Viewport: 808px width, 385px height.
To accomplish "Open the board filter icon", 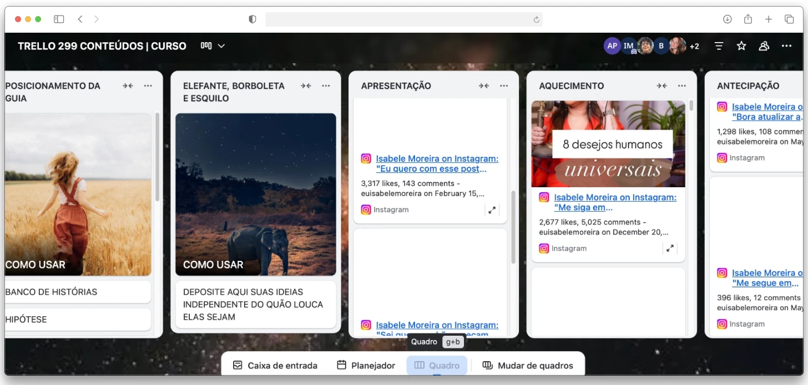I will pyautogui.click(x=719, y=46).
